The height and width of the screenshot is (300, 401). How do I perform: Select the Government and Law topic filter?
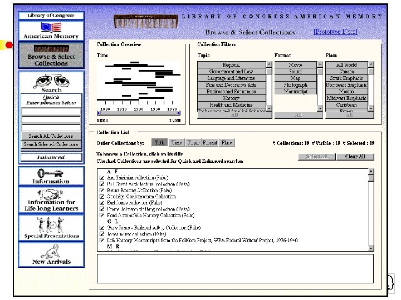coord(232,72)
